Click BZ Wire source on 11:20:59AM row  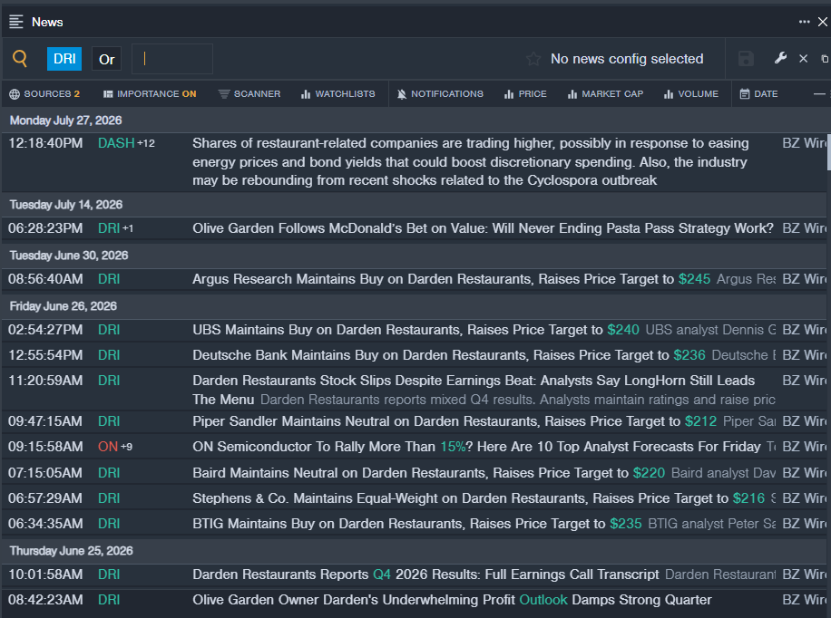pos(804,381)
